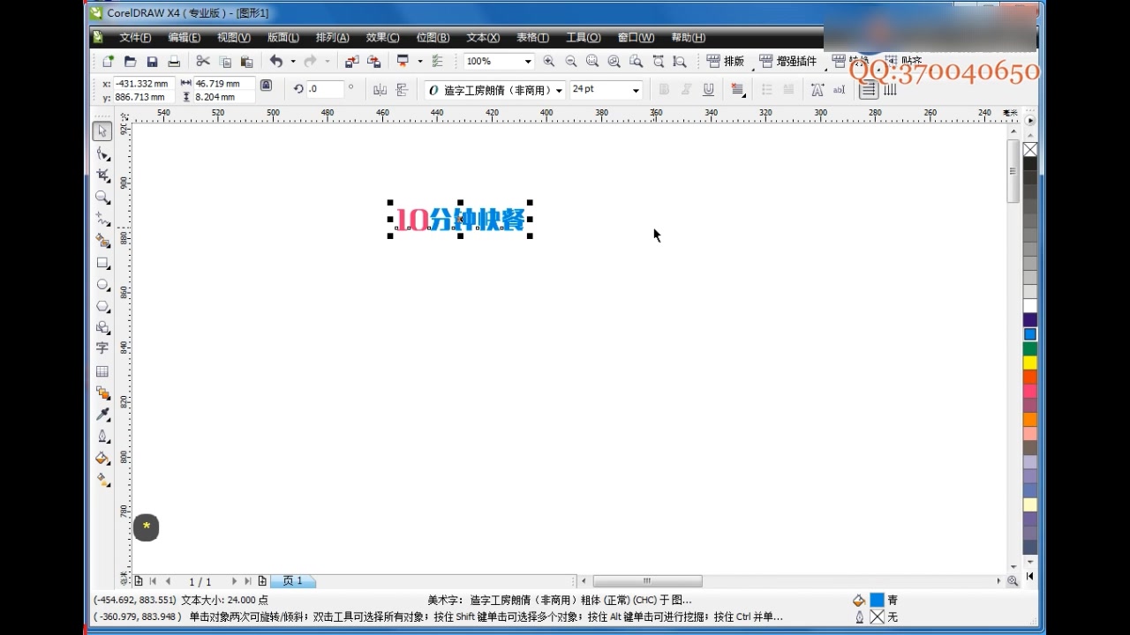Switch to the 页 1 page tab
Screen dimensions: 1130x635
point(293,581)
